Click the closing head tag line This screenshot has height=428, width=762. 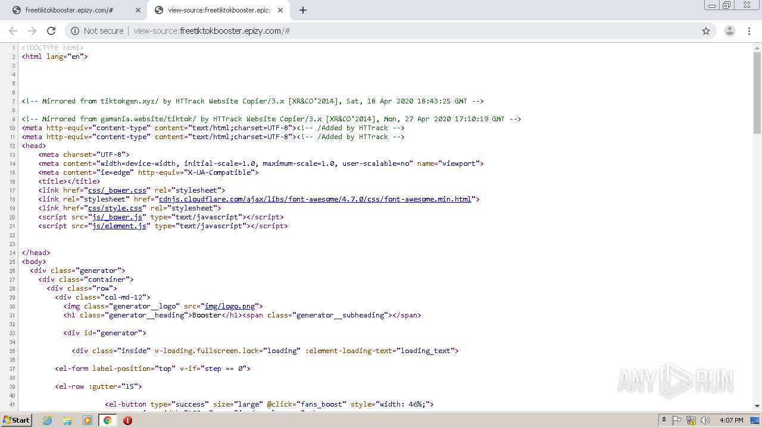36,253
